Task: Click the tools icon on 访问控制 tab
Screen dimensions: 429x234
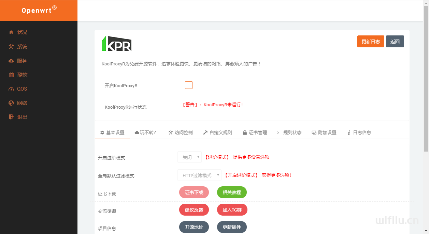Action: [171, 133]
